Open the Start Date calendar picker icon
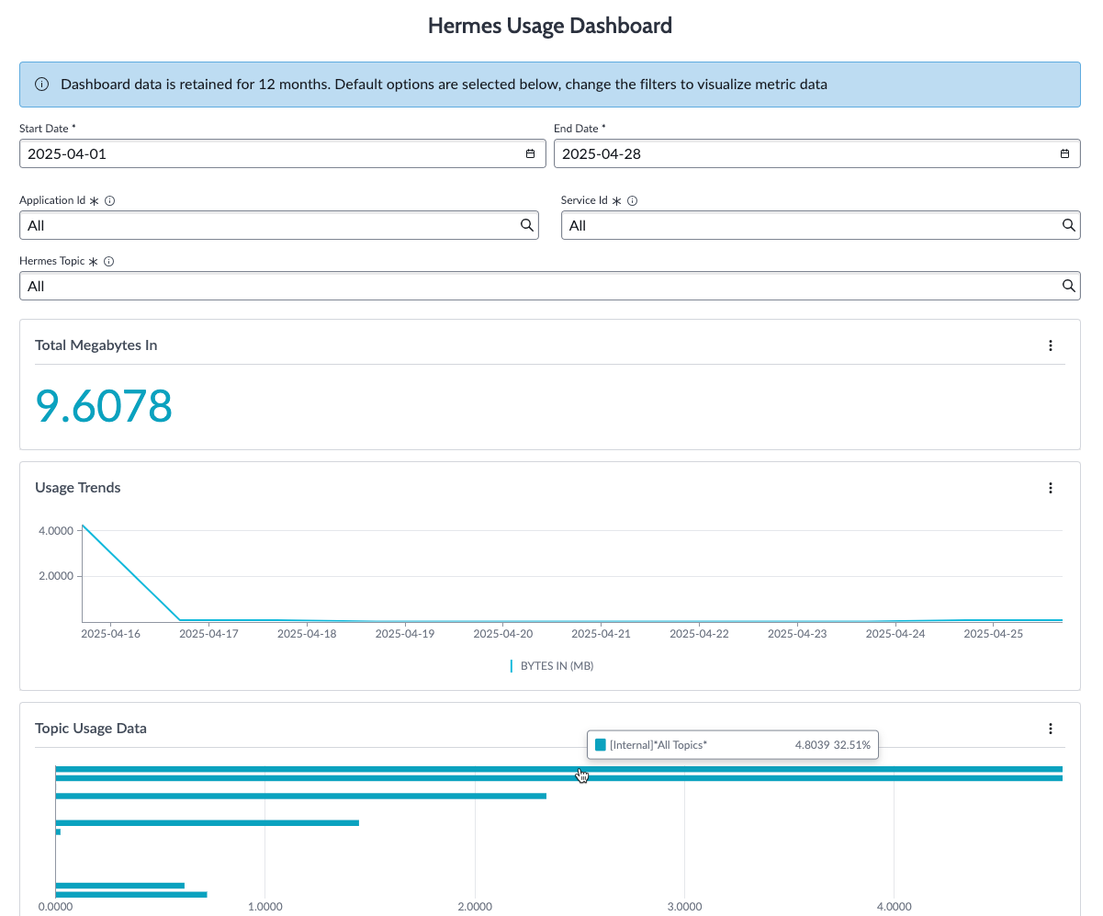1103x916 pixels. click(530, 153)
